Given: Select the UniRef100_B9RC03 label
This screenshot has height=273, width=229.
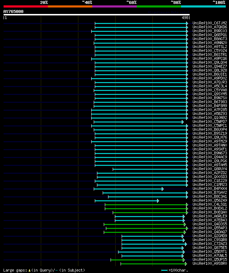Looking at the screenshot, I should click(x=210, y=31).
